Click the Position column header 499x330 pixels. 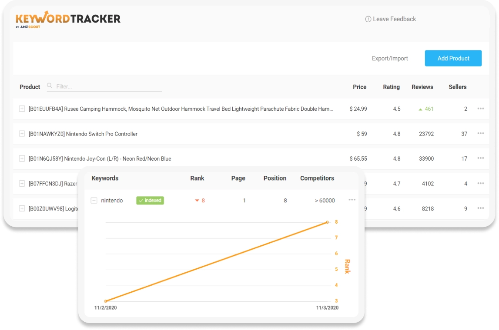pos(275,178)
